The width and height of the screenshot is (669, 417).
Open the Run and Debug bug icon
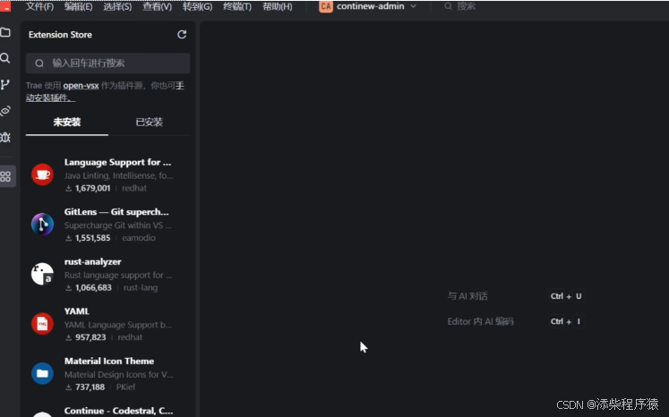point(5,137)
